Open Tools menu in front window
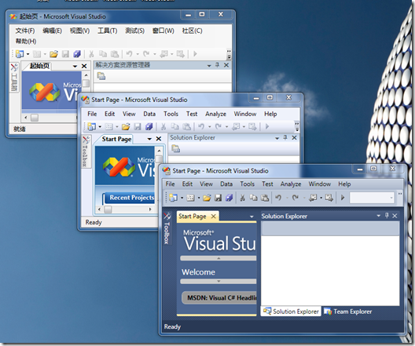The height and width of the screenshot is (346, 415). (248, 184)
